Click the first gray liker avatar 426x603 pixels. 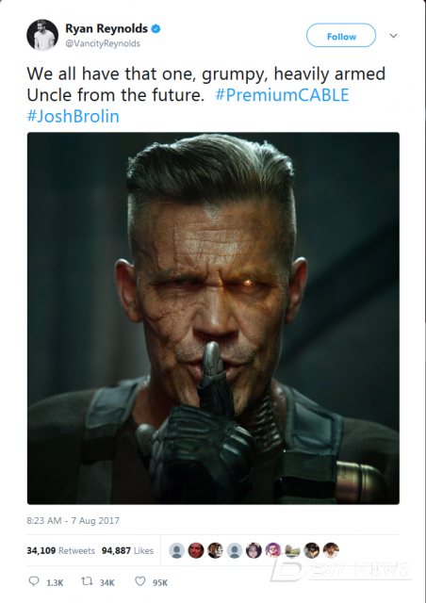point(176,550)
